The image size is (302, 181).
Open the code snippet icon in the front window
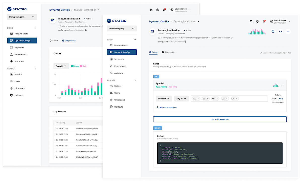pos(280,32)
